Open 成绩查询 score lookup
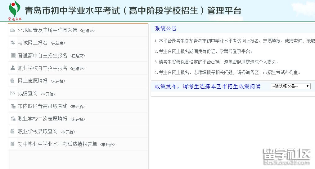This screenshot has width=315, height=169. pyautogui.click(x=28, y=93)
